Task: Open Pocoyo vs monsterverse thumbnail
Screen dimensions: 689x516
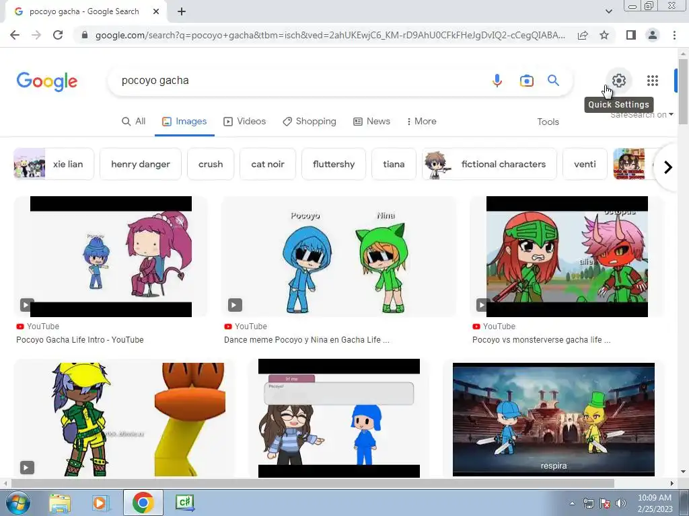Action: (x=567, y=257)
